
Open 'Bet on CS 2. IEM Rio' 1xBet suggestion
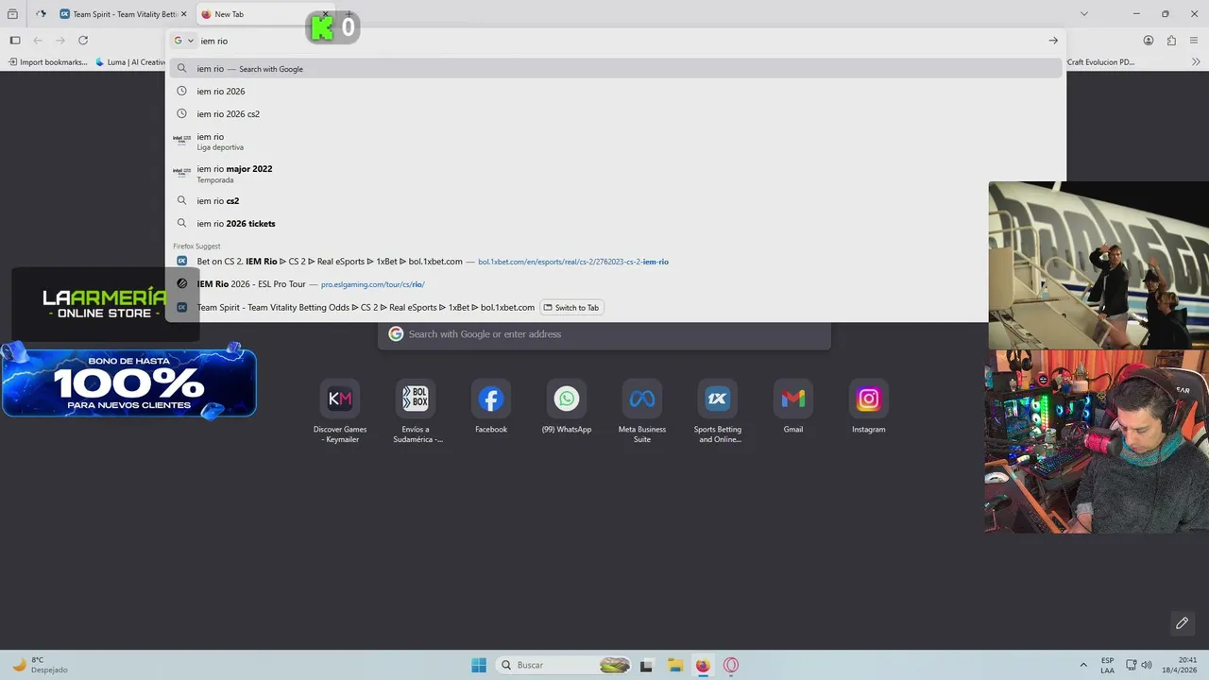(x=616, y=262)
